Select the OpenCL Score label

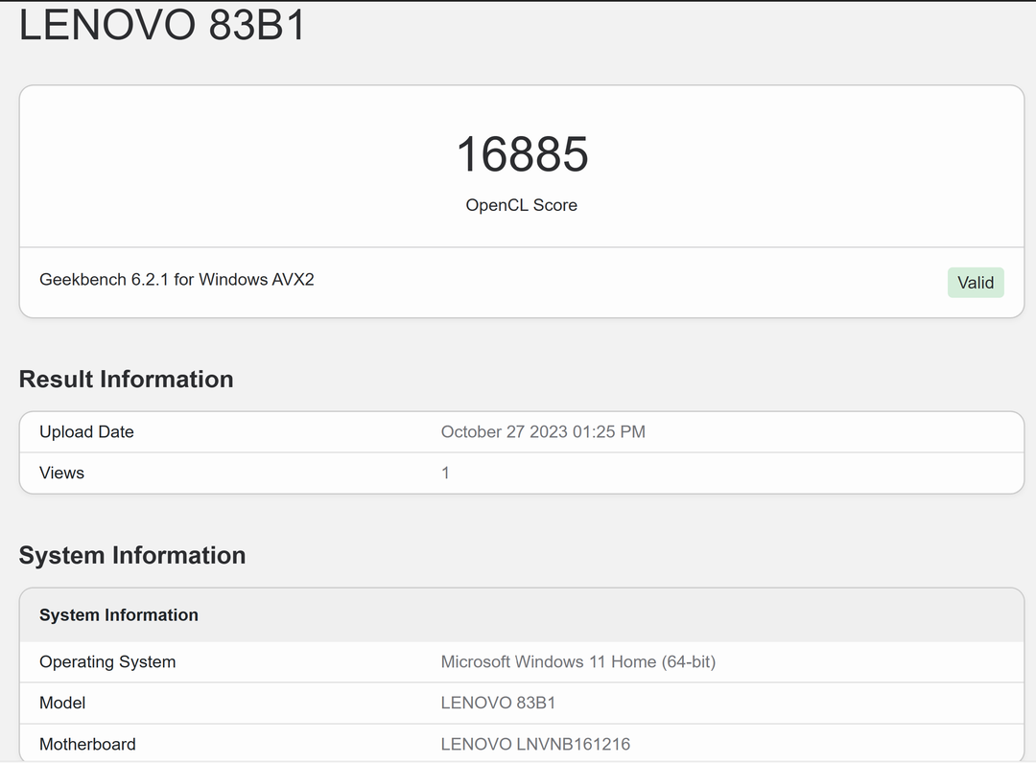(521, 205)
